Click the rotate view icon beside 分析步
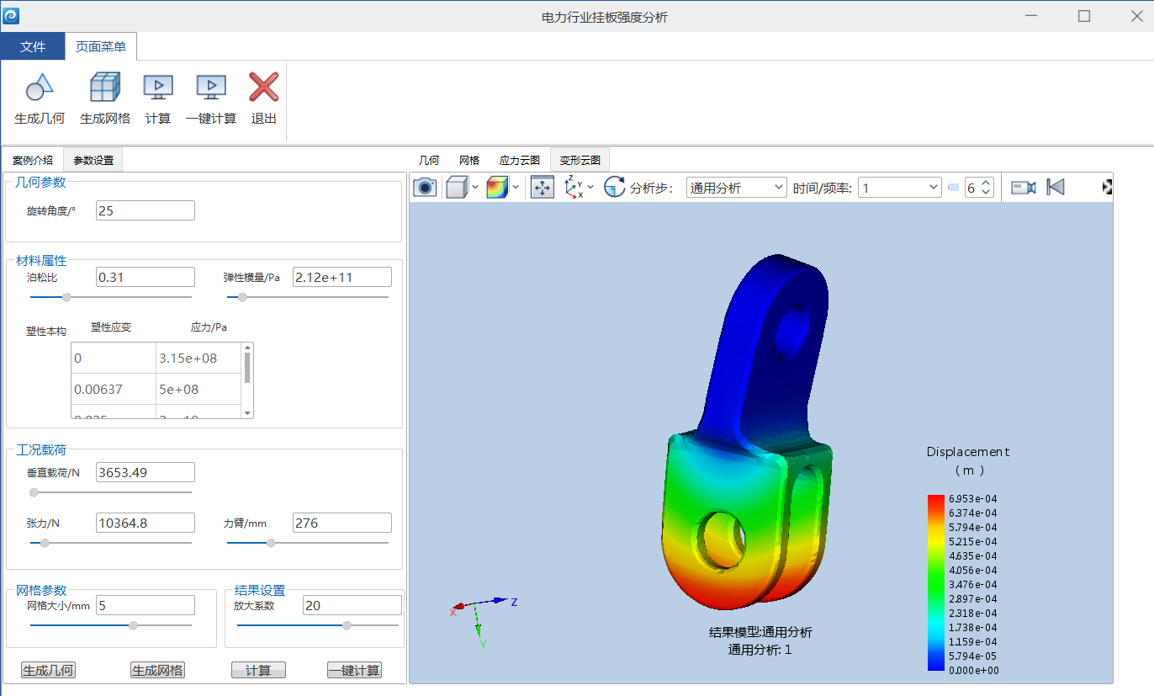This screenshot has width=1154, height=696. click(615, 188)
